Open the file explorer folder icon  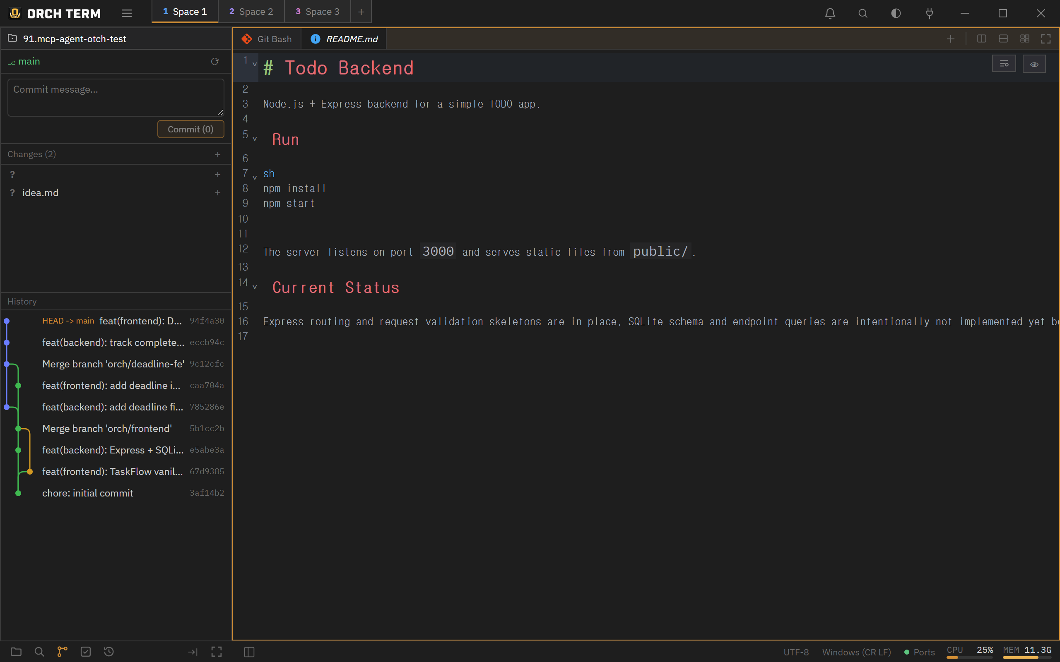[16, 652]
